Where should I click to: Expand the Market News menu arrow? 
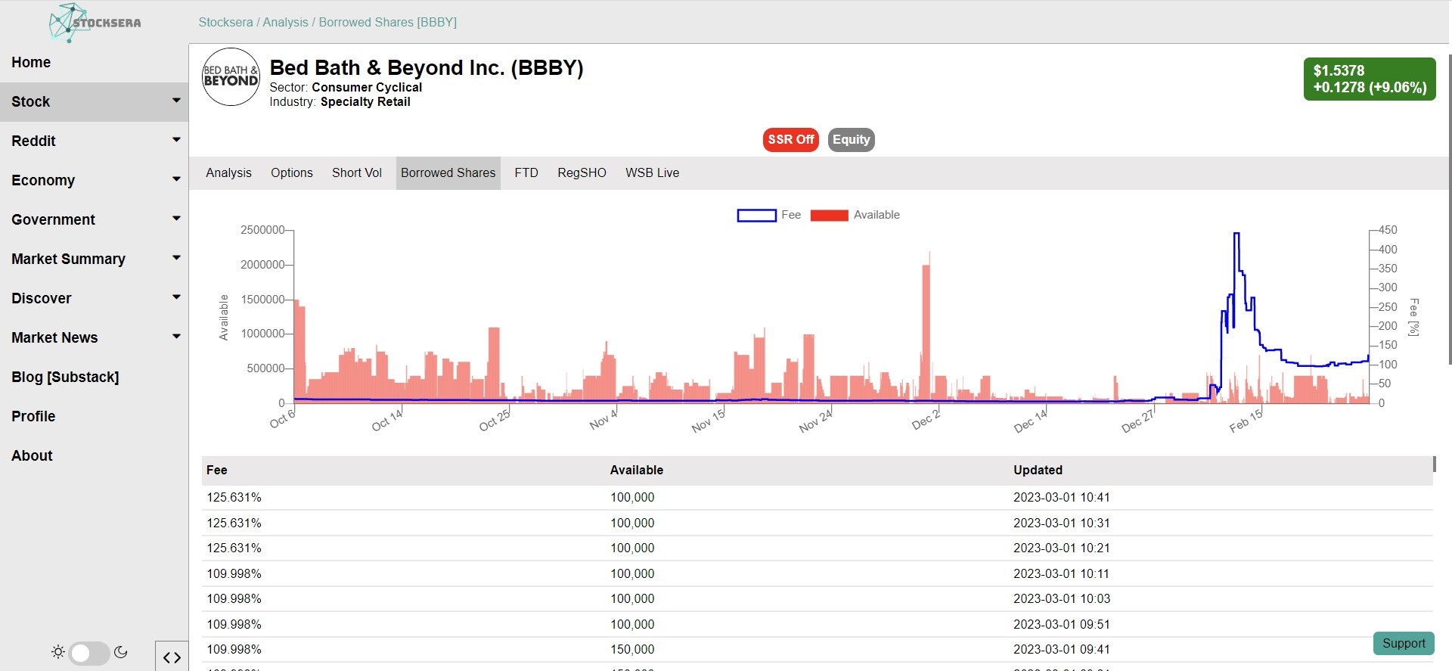click(x=176, y=337)
